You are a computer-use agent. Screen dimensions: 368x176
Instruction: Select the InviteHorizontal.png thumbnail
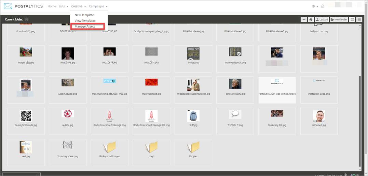click(x=235, y=52)
